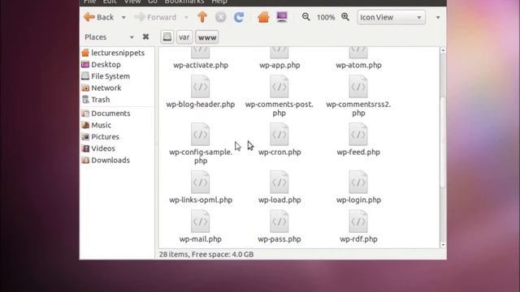Viewport: 520px width, 292px height.
Task: Select the wp-links-opml.php file icon
Action: 201,182
